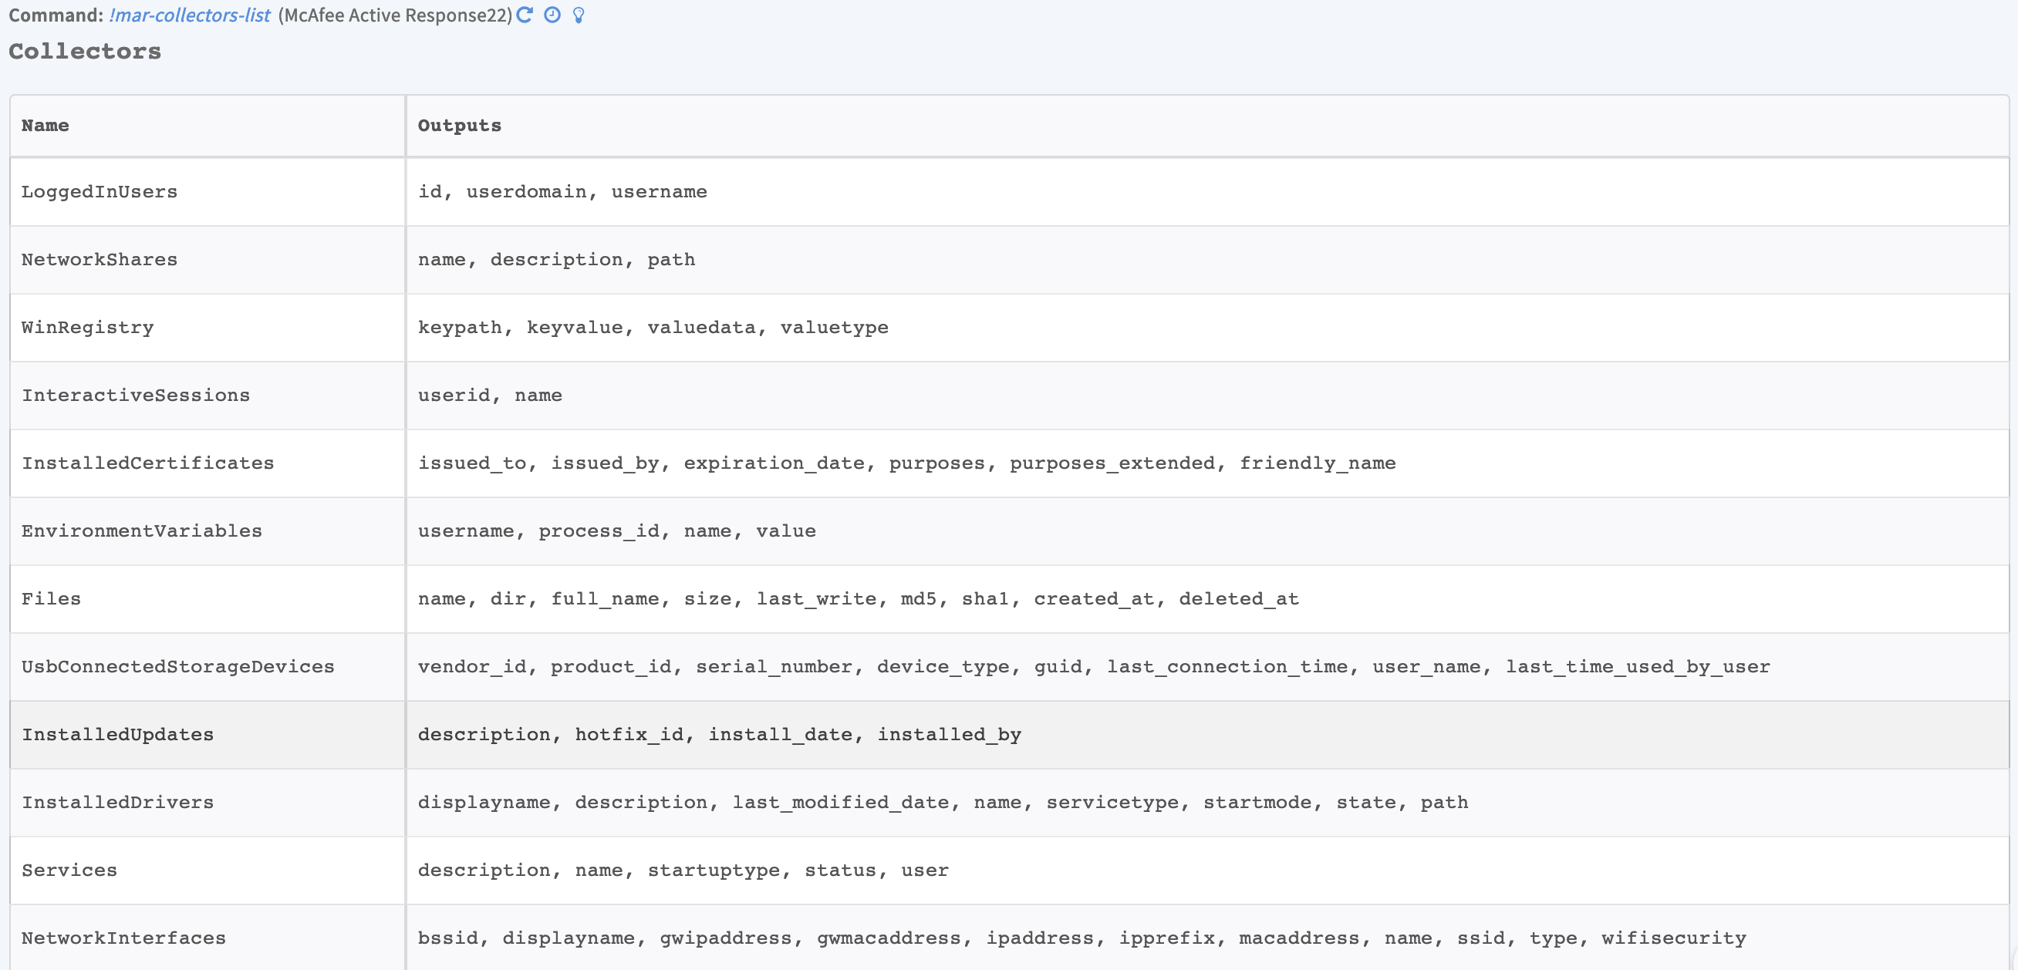The image size is (2018, 970).
Task: Click the rerun command refresh icon
Action: 525,15
